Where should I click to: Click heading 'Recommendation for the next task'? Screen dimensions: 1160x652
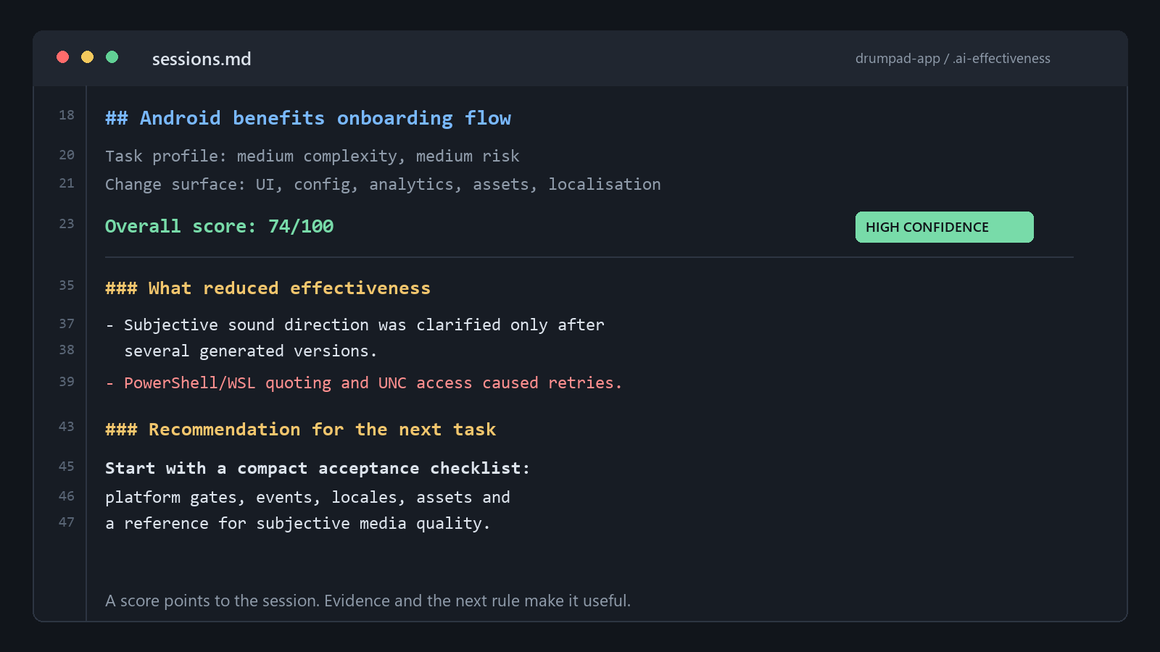[301, 430]
